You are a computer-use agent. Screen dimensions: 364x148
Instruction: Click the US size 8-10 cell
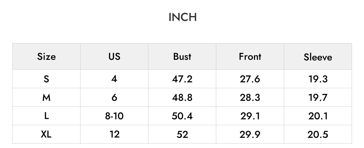[x=114, y=116]
